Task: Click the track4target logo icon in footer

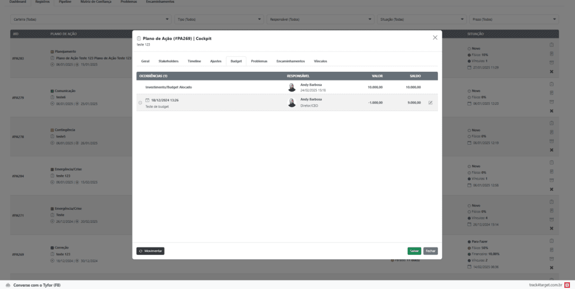Action: coord(567,285)
